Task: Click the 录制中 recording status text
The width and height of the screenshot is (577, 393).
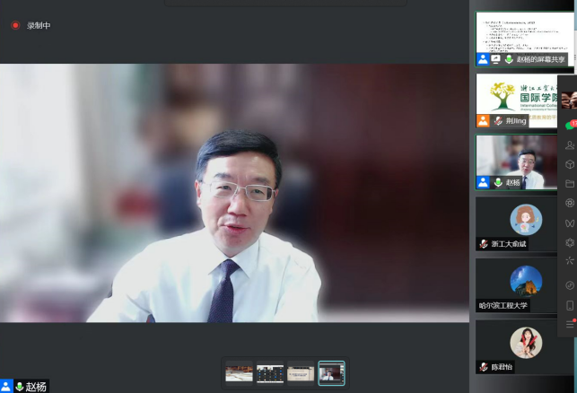Action: (x=39, y=25)
